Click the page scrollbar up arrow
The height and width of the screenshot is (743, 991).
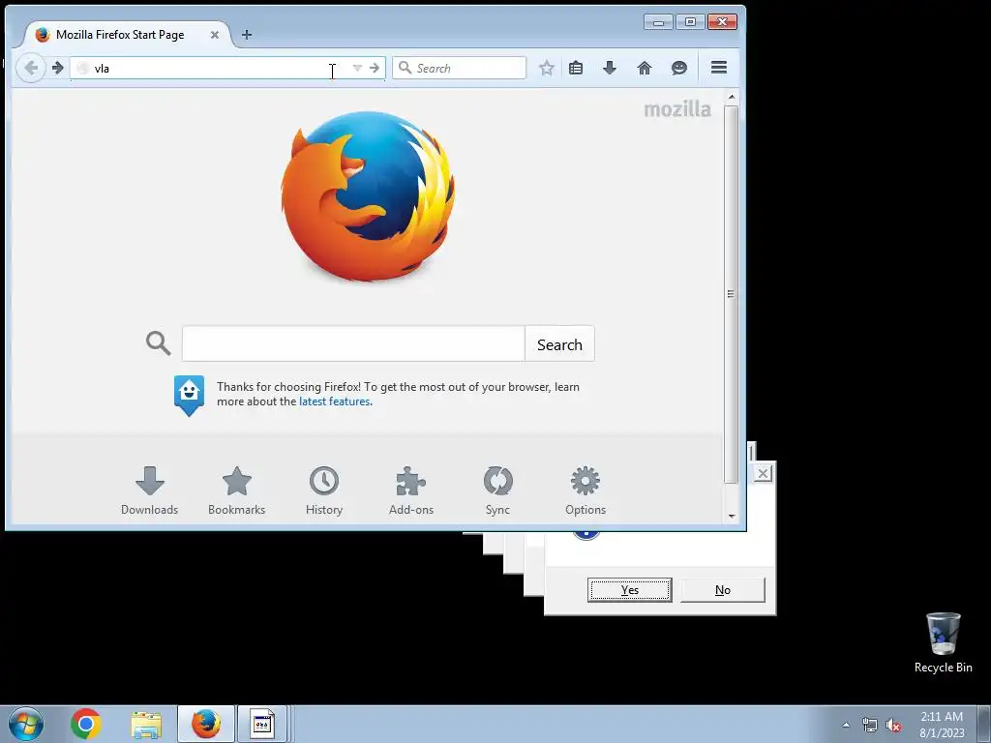tap(732, 97)
